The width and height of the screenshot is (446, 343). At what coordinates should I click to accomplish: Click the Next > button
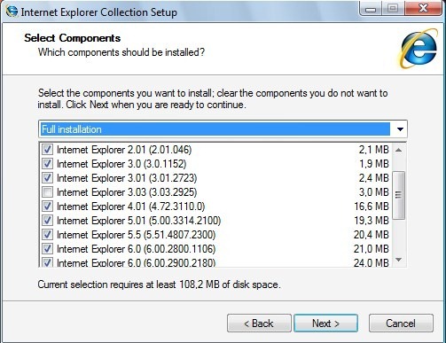325,324
